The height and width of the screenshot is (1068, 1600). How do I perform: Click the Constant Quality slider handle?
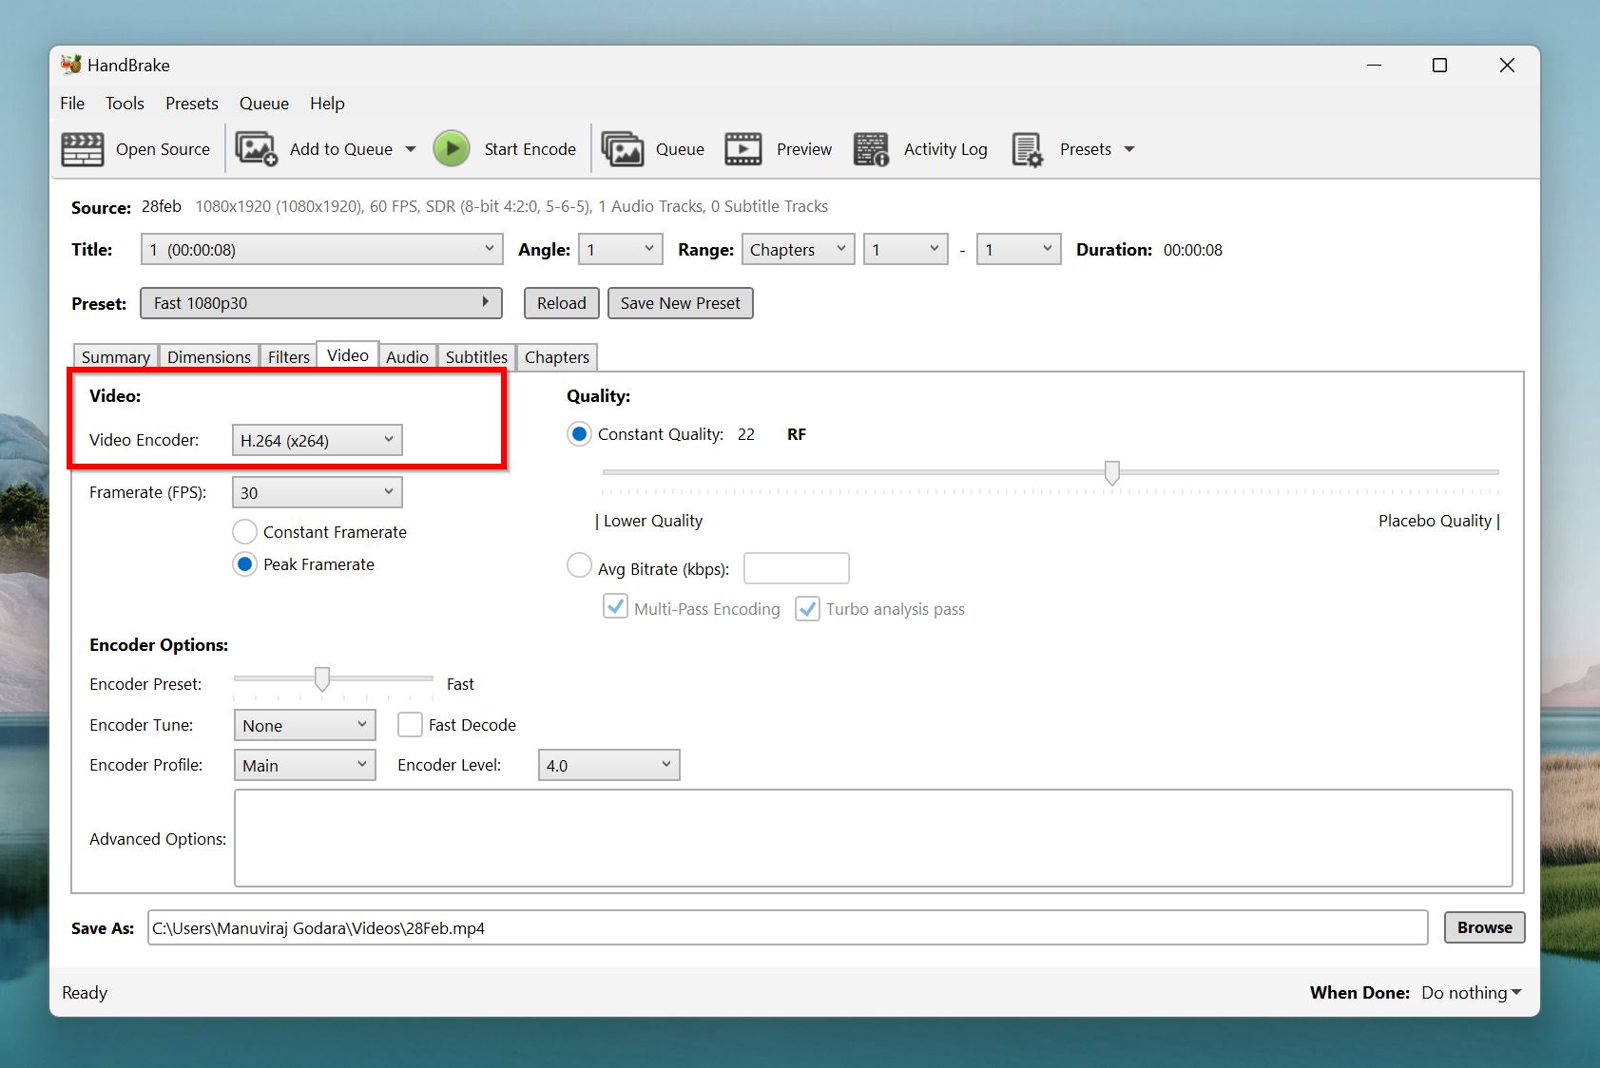pyautogui.click(x=1112, y=472)
